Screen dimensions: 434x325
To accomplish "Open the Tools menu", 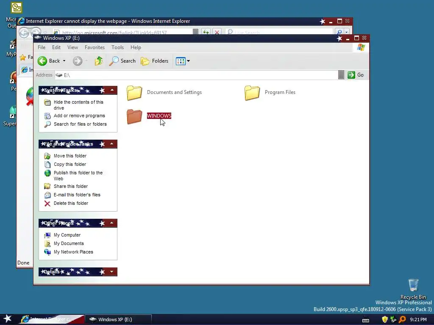I will tap(118, 47).
